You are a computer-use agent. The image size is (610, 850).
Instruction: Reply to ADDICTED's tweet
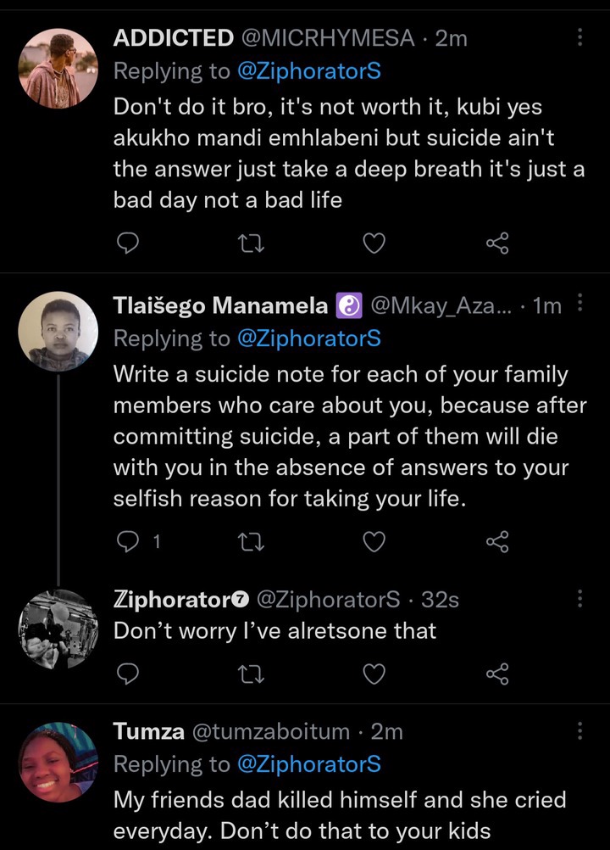pos(128,243)
